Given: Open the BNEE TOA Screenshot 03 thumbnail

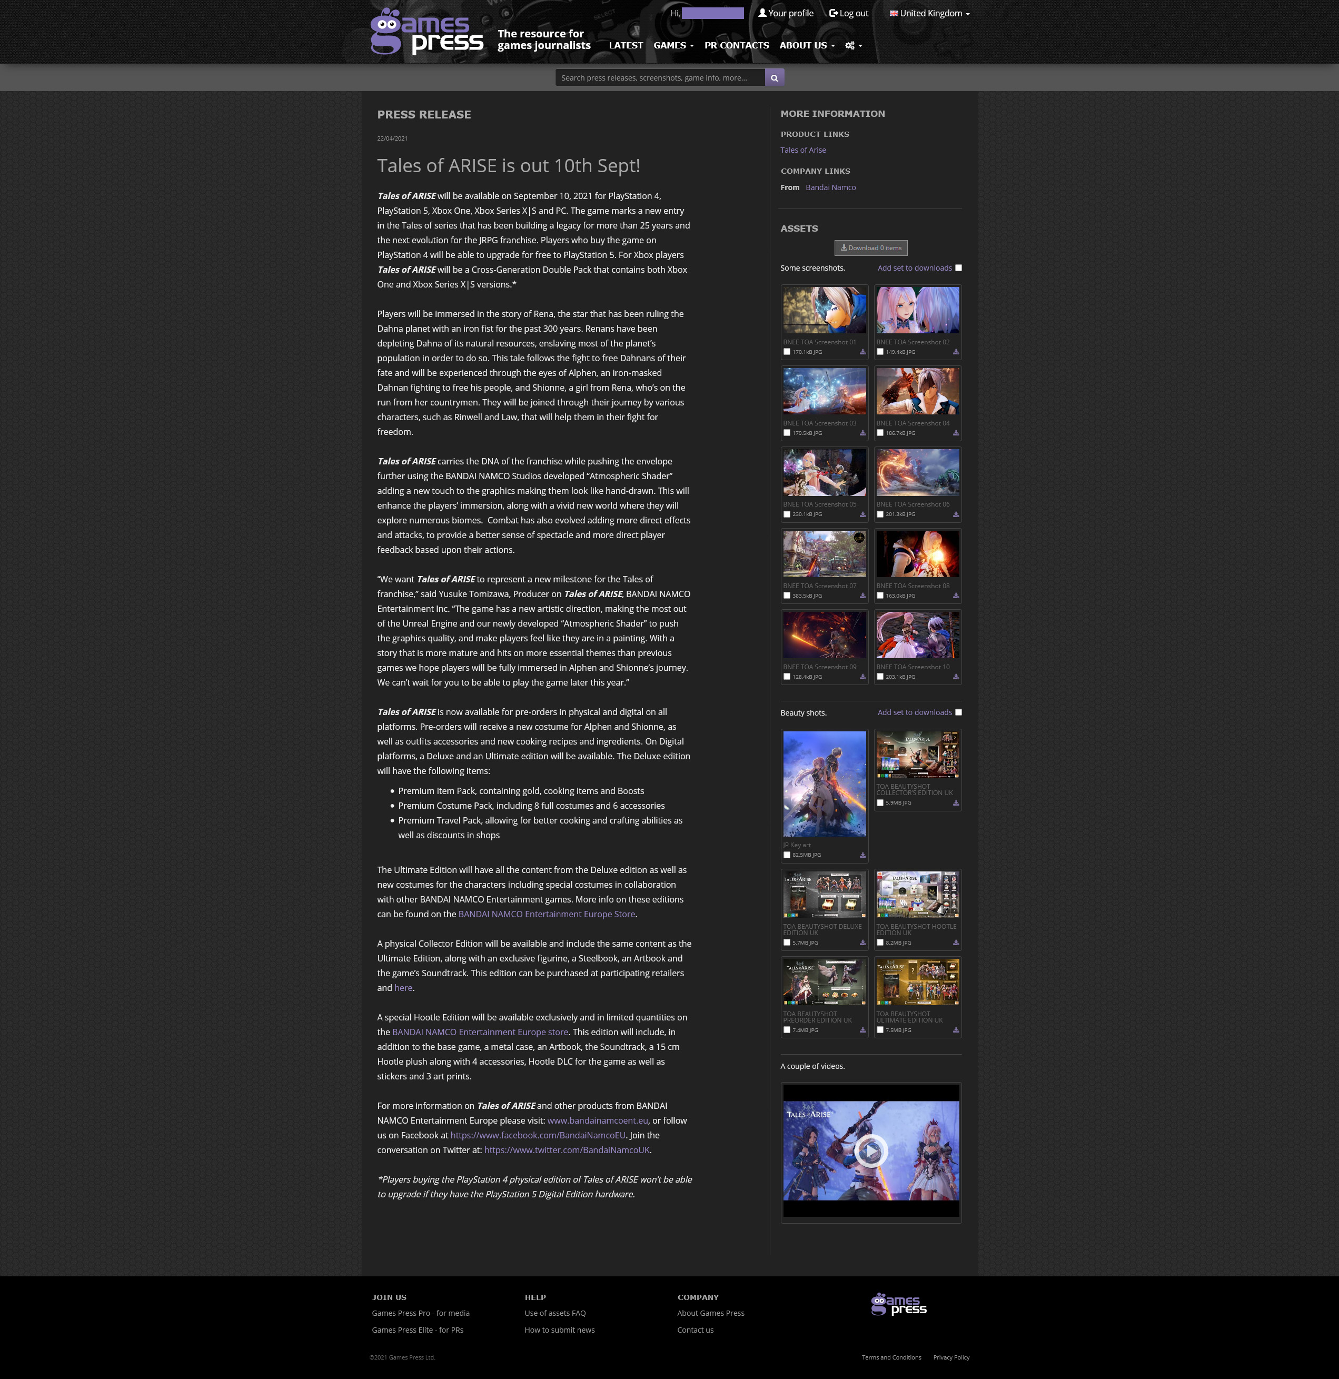Looking at the screenshot, I should pyautogui.click(x=825, y=391).
